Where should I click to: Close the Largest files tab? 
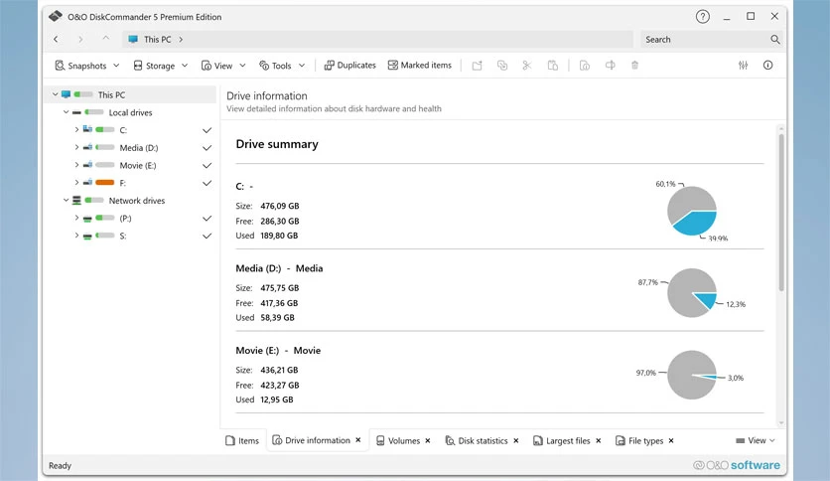coord(599,440)
